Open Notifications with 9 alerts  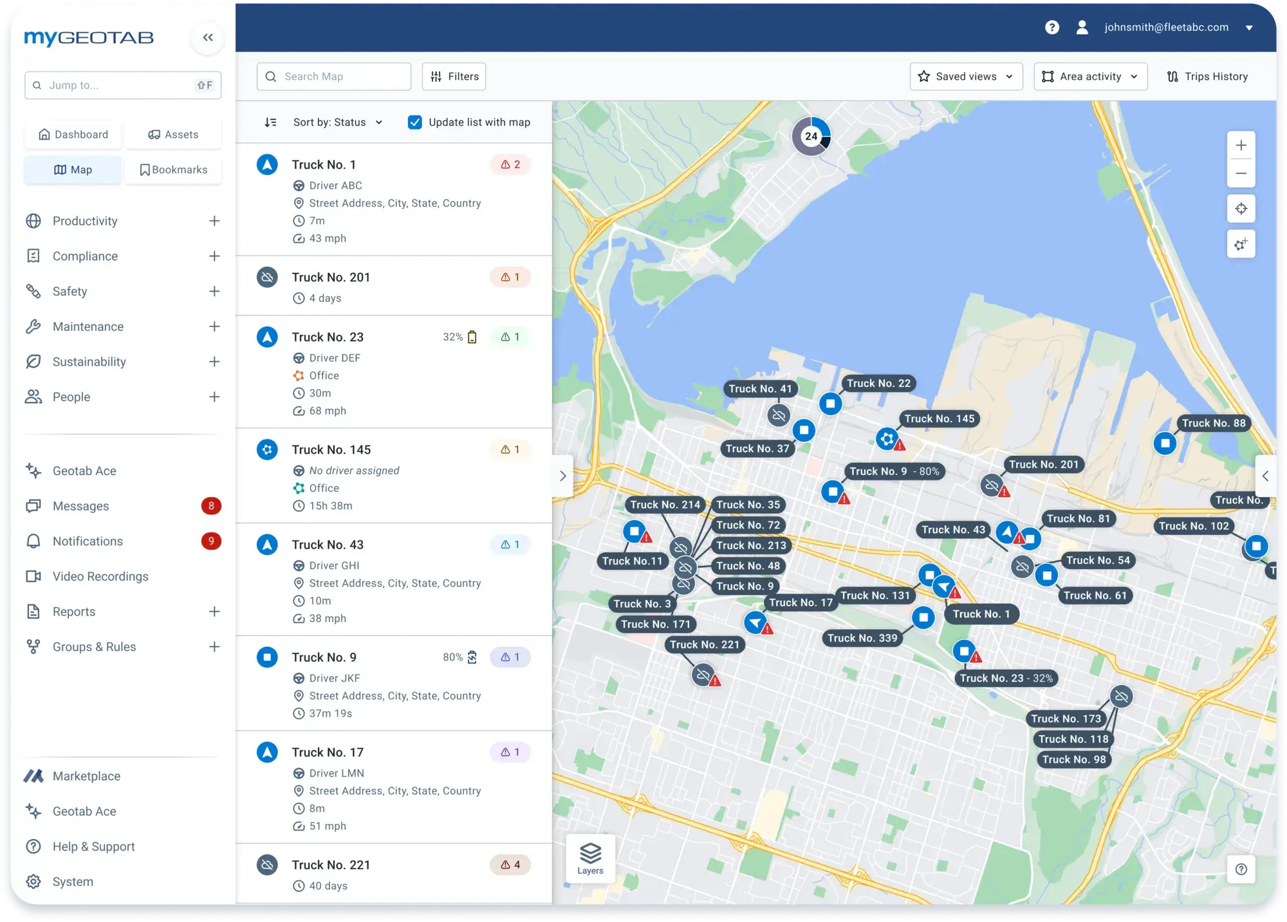tap(87, 541)
